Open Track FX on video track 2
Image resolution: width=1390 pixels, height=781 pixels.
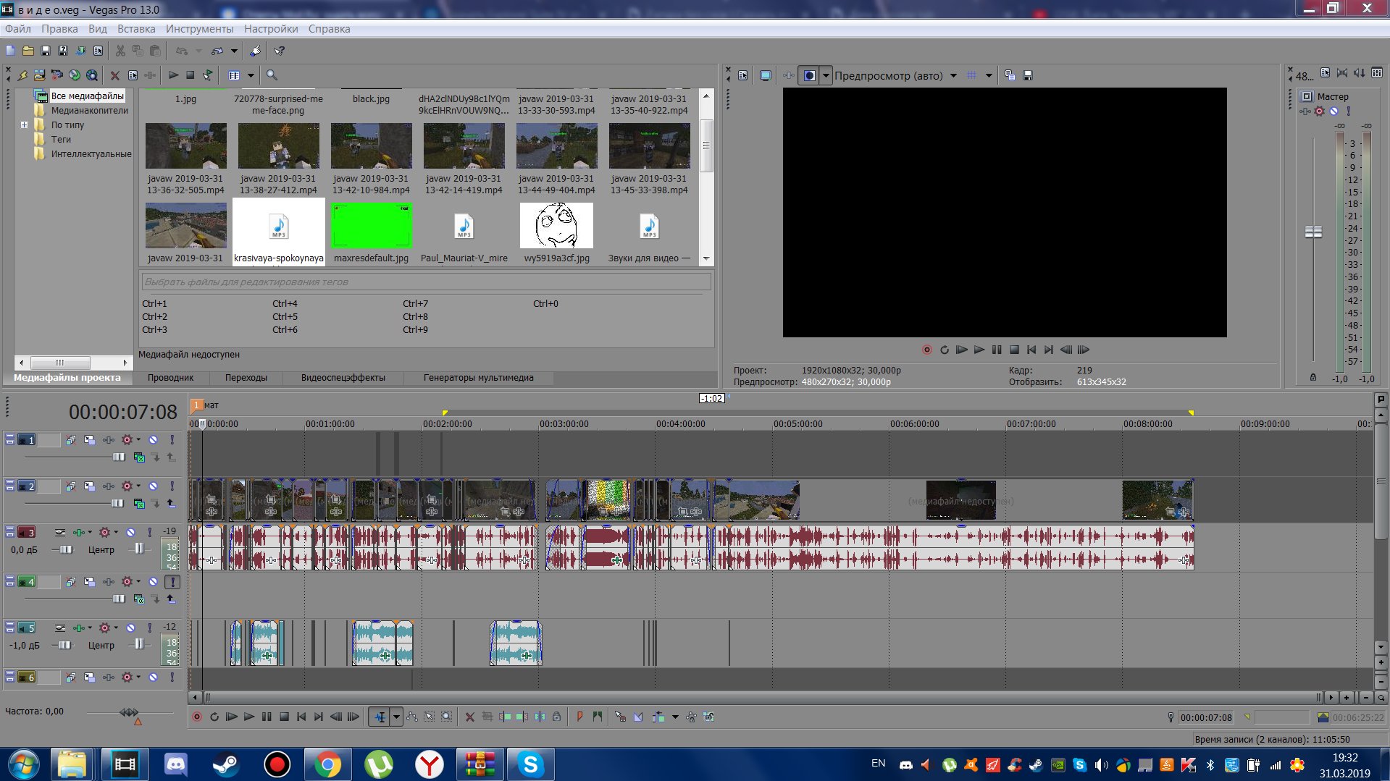point(108,486)
